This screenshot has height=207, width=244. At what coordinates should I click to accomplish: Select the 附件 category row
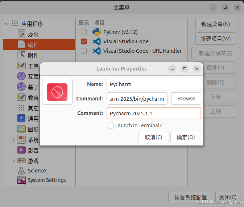39,55
